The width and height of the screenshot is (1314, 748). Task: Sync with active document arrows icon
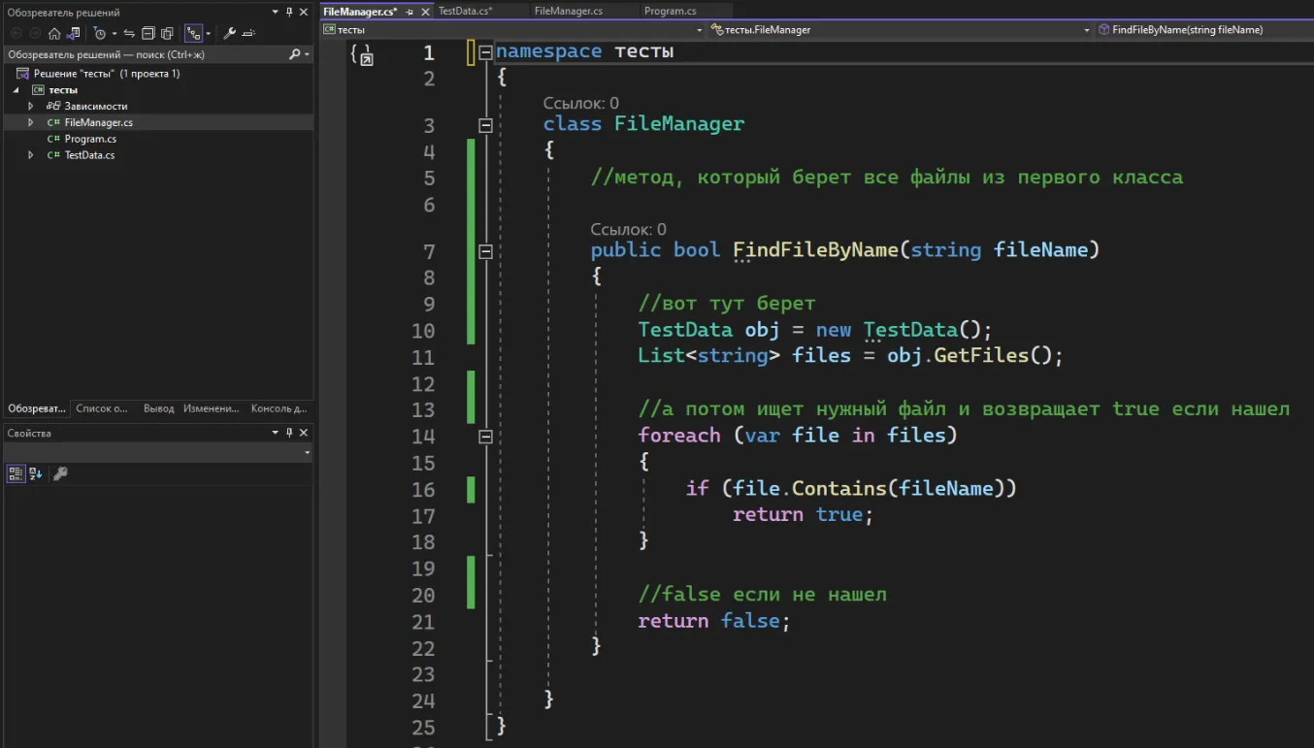pyautogui.click(x=129, y=33)
